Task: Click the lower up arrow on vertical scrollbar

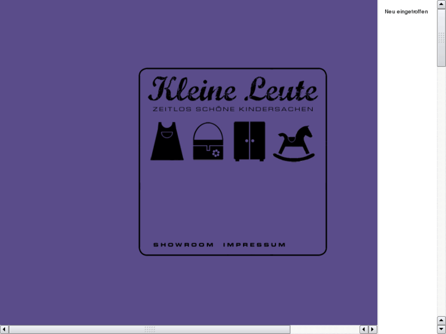Action: tap(442, 321)
